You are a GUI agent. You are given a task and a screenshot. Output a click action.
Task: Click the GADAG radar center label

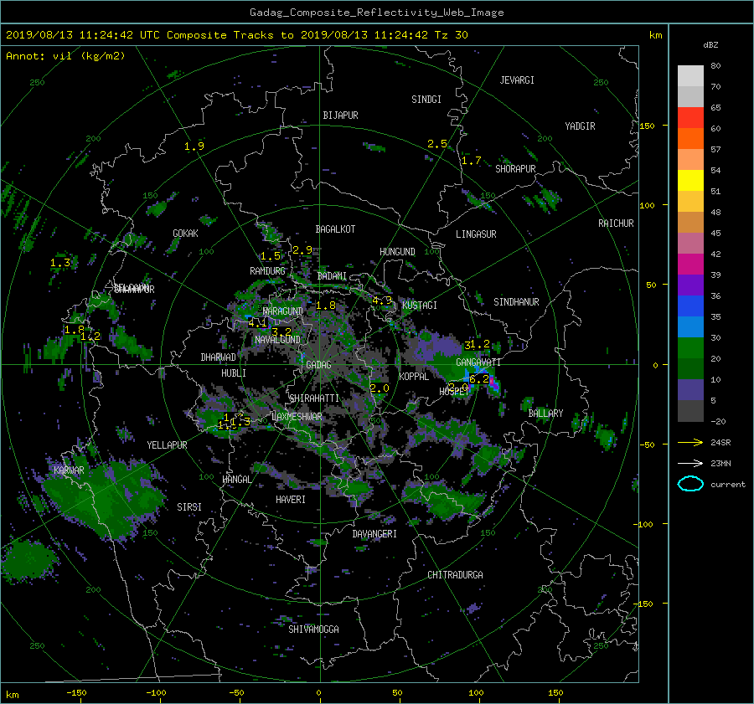pos(318,365)
